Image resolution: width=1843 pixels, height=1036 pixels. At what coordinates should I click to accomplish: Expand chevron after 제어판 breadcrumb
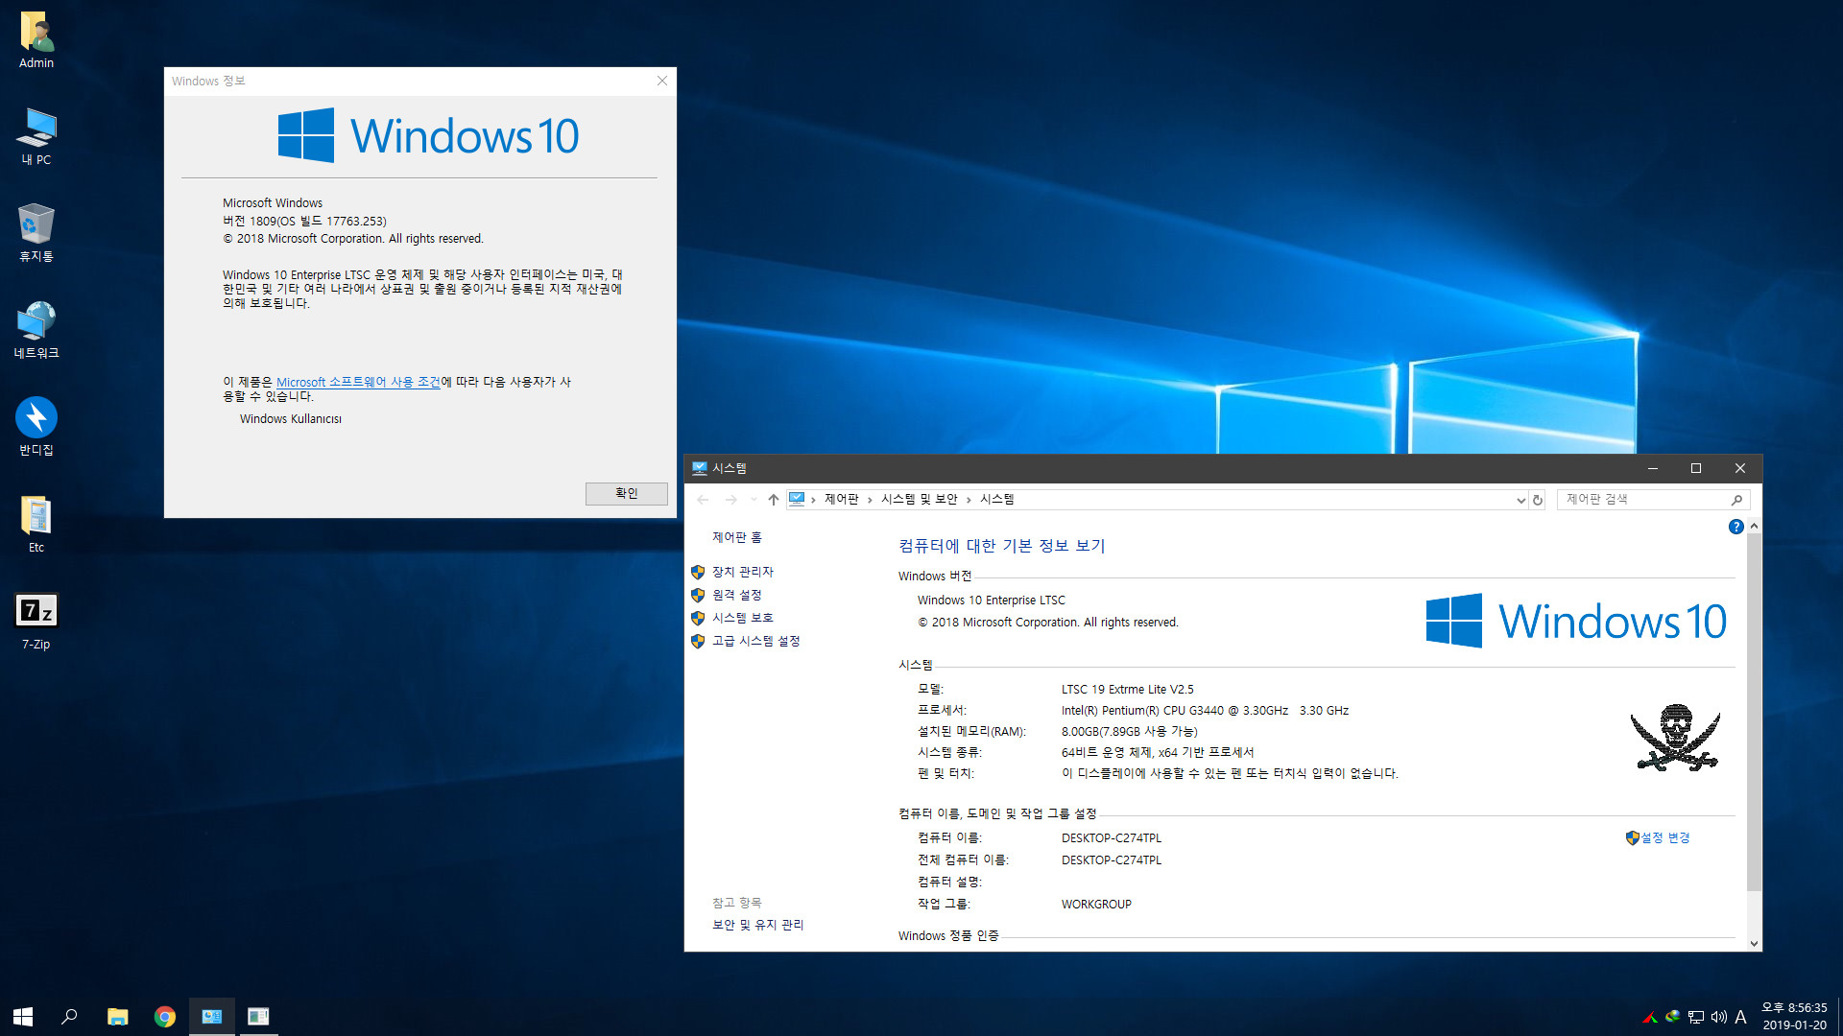point(870,500)
